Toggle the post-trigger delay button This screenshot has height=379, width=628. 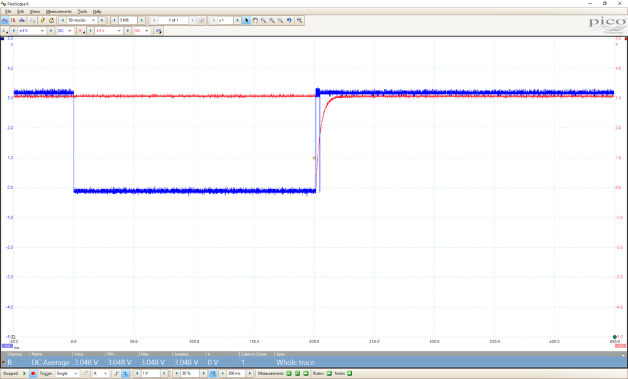point(213,373)
